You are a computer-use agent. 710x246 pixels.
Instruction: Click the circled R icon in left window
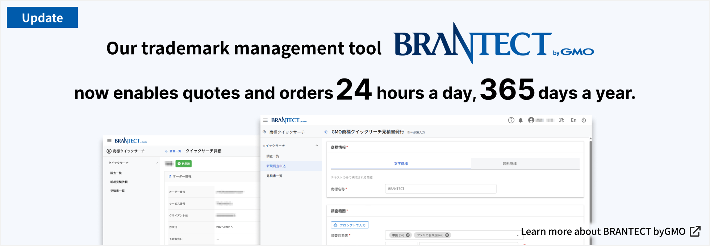point(109,151)
